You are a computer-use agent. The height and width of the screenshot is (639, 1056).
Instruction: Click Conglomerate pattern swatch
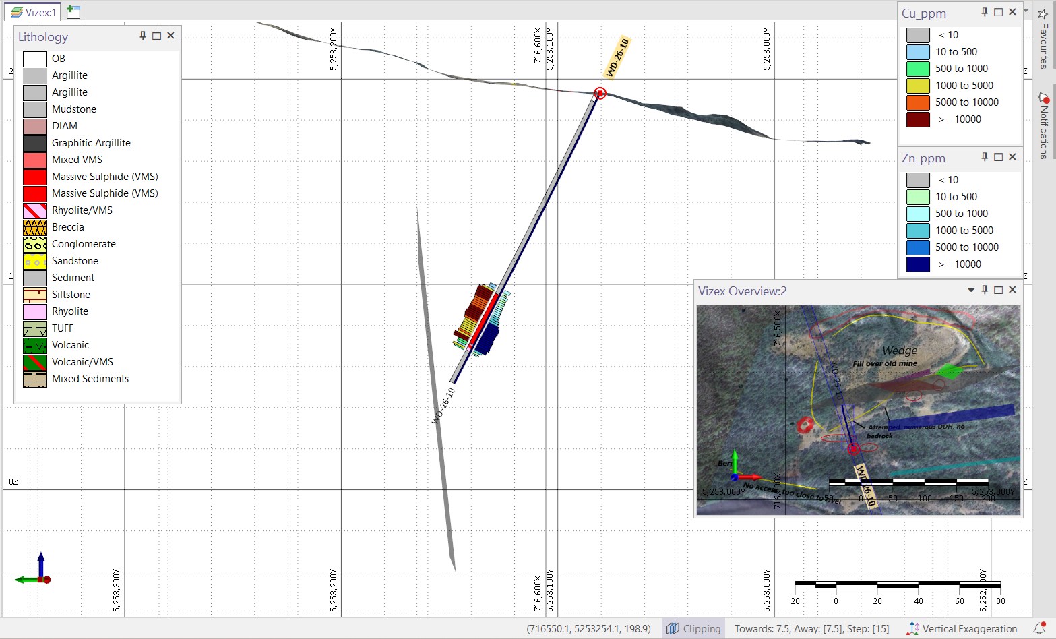coord(35,244)
